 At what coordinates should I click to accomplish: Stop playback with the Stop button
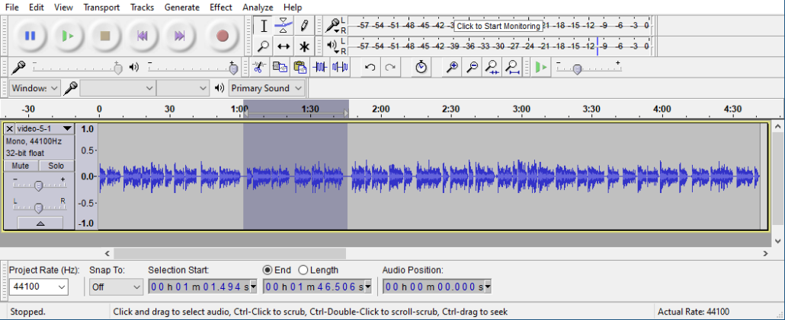[x=105, y=35]
